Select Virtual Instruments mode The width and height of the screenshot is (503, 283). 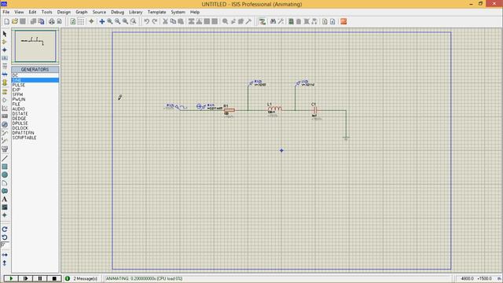pos(5,149)
